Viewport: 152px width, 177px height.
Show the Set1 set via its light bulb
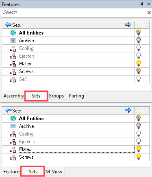coord(139,79)
